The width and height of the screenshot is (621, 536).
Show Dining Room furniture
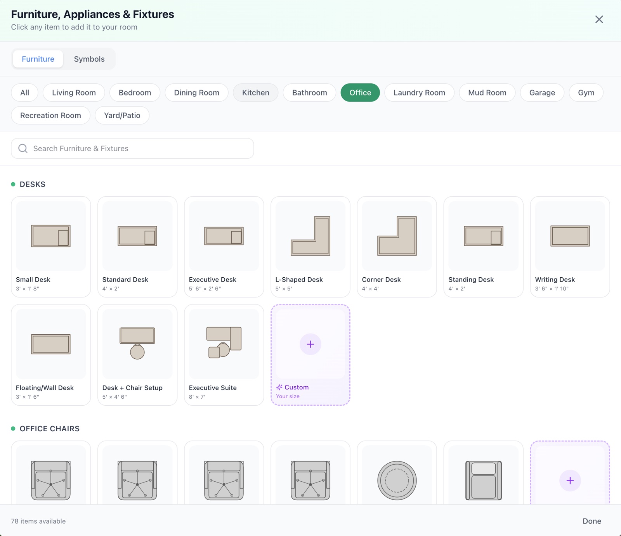(196, 93)
